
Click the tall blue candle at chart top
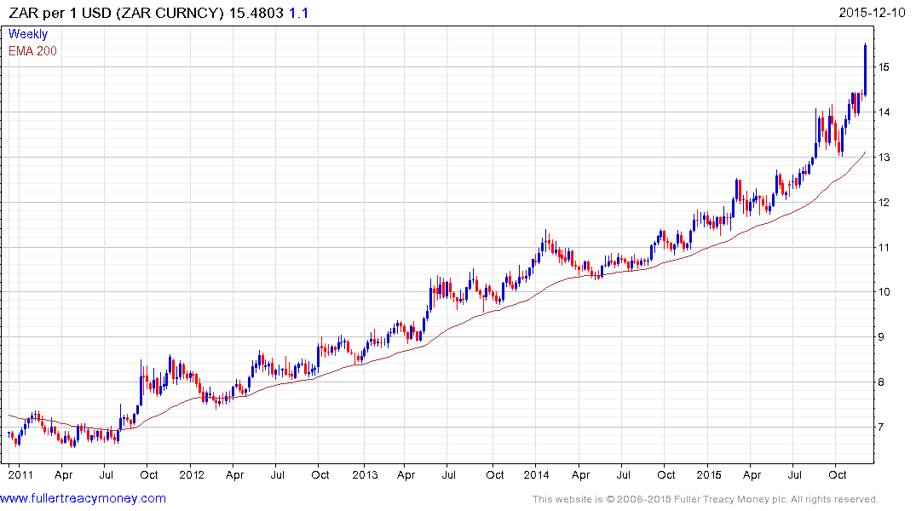point(865,70)
